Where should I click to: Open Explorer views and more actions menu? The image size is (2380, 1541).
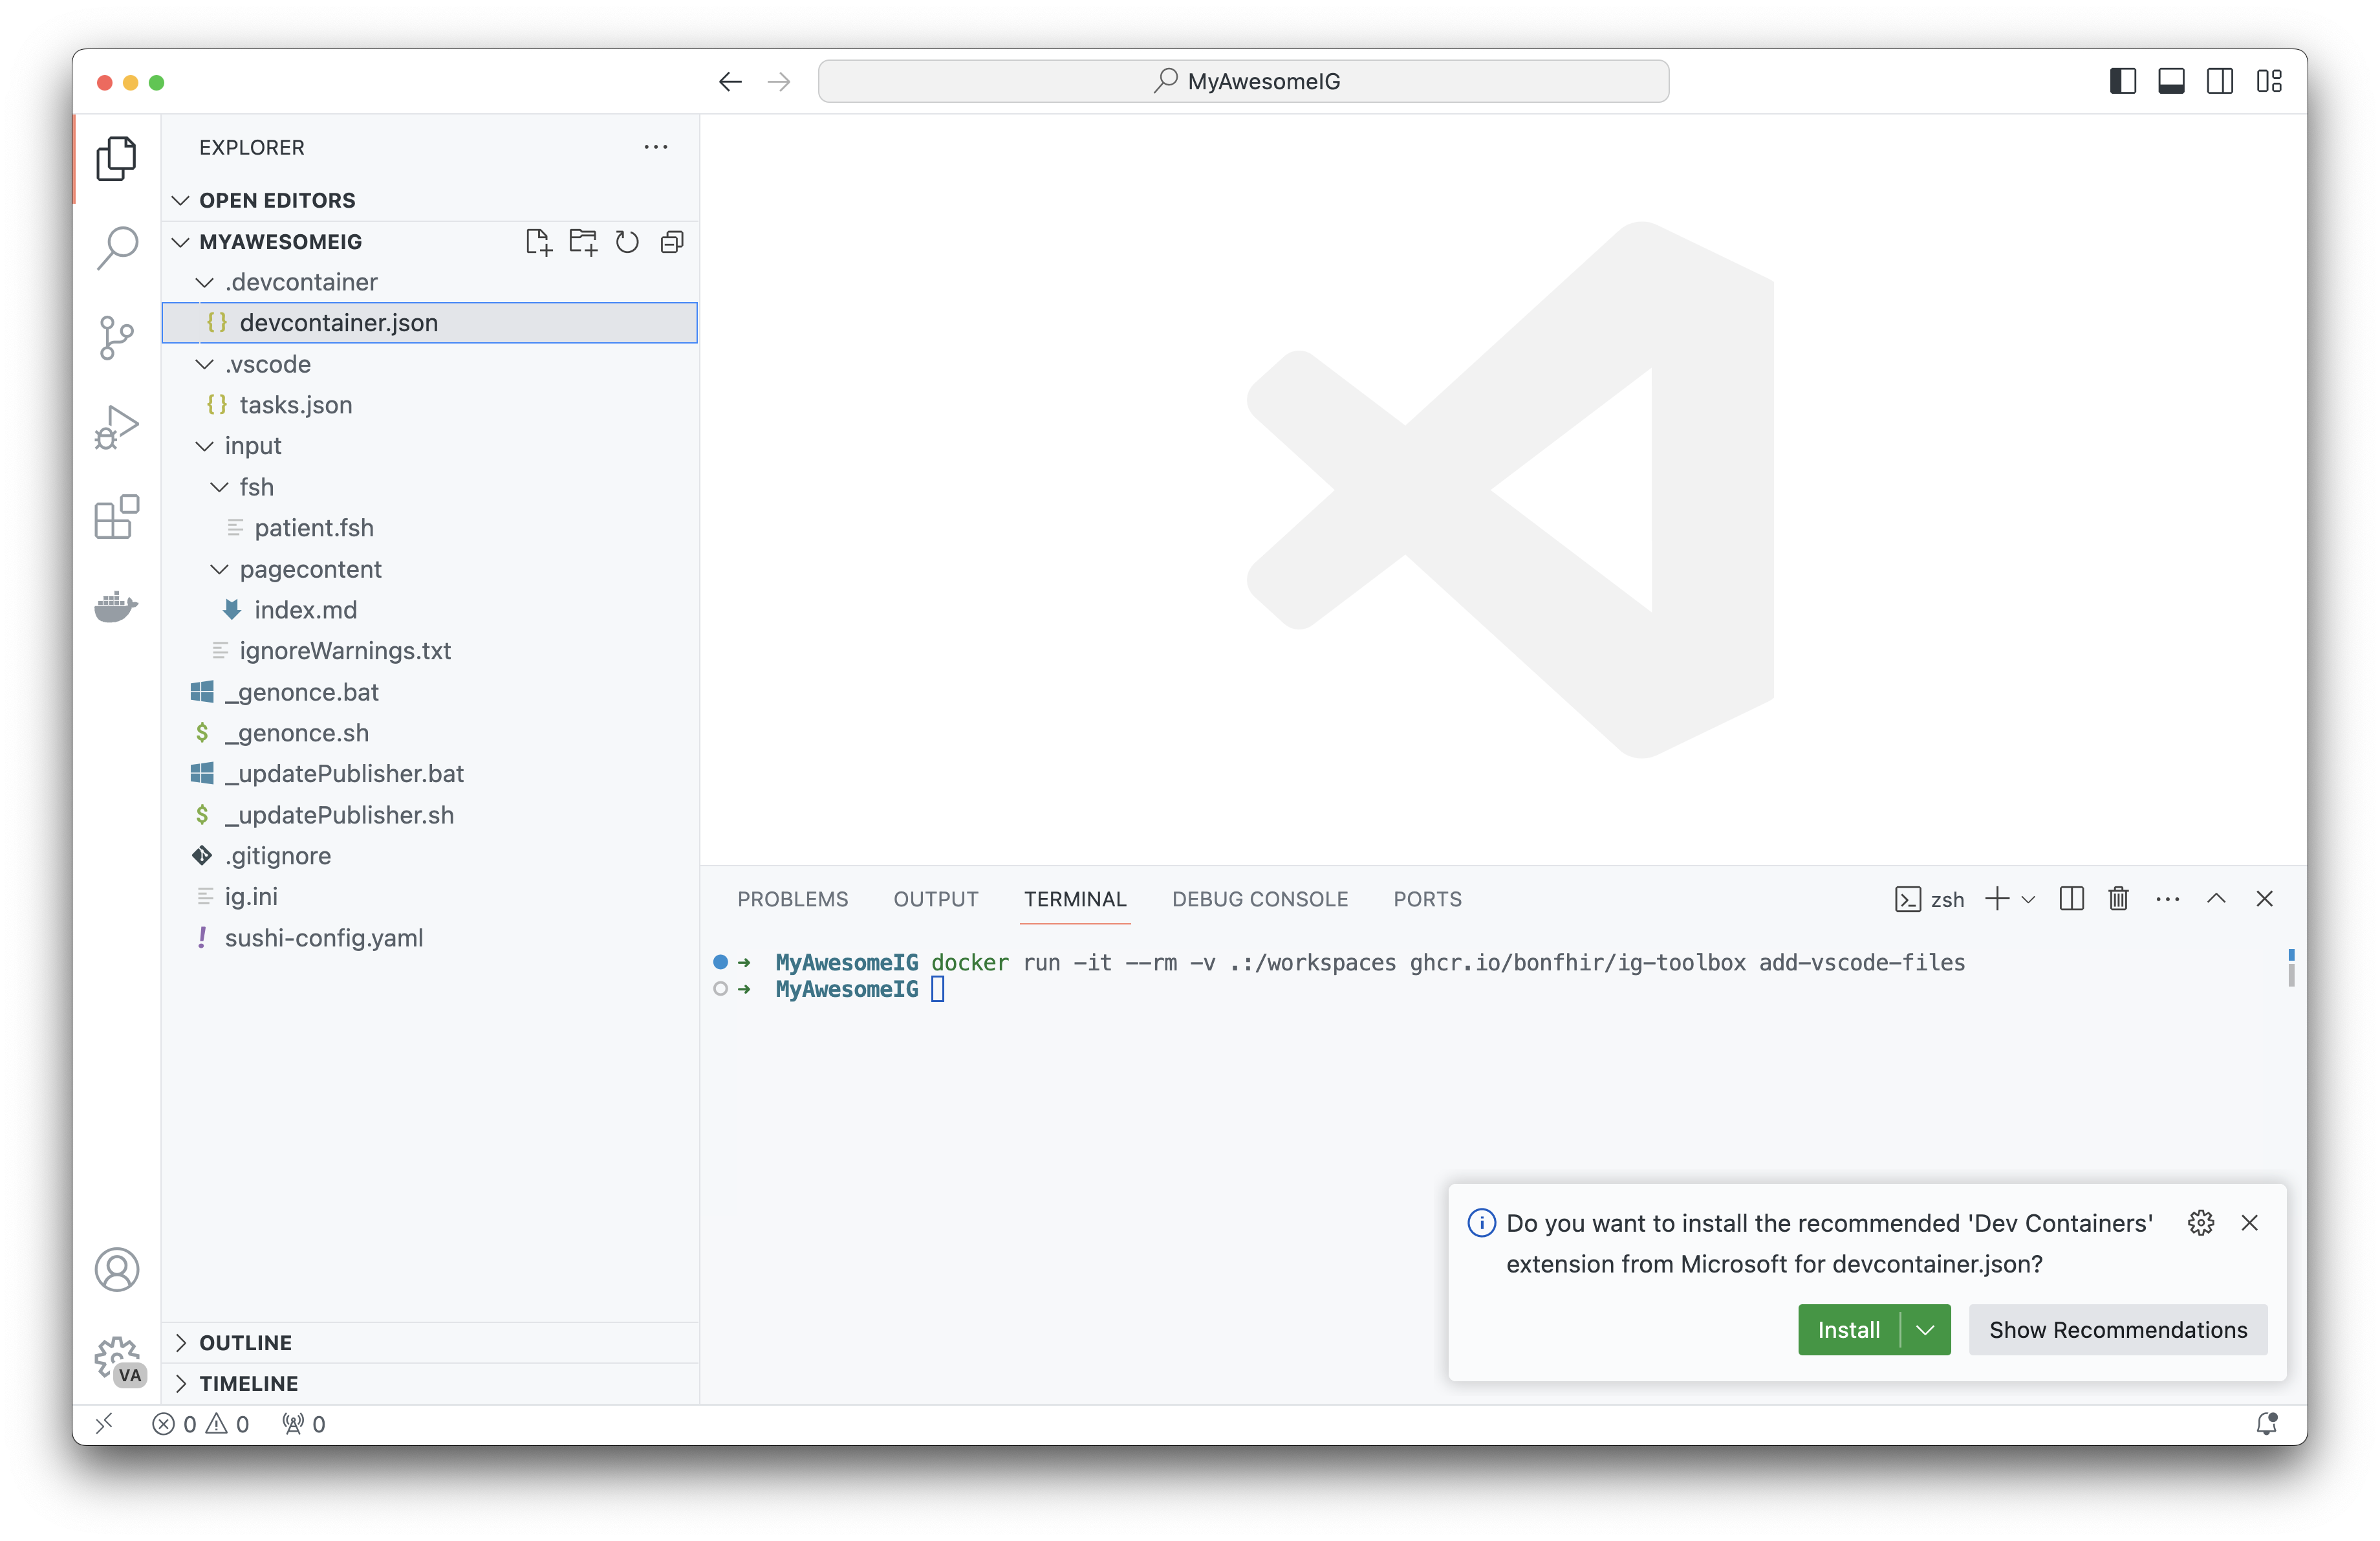(656, 147)
